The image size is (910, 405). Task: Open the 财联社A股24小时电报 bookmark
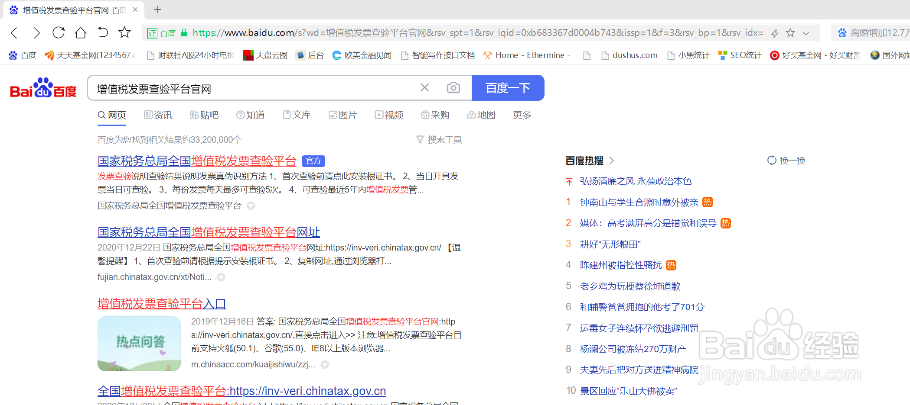(x=191, y=55)
